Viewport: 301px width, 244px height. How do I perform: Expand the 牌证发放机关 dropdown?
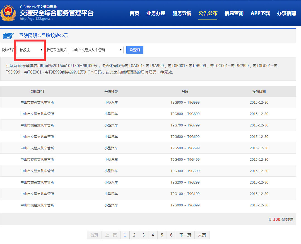point(96,50)
